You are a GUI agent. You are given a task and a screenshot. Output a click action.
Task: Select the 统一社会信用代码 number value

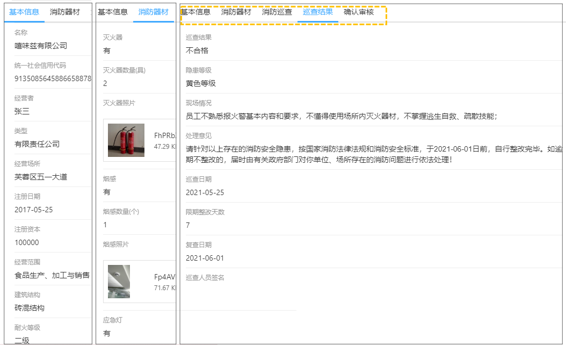[53, 78]
